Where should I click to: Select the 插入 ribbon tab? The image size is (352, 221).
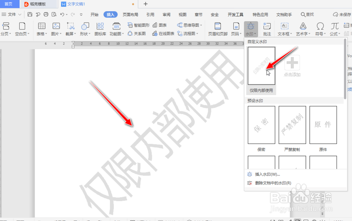click(x=111, y=14)
